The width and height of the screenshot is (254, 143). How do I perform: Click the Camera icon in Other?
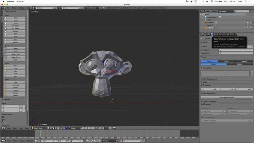coord(6,96)
